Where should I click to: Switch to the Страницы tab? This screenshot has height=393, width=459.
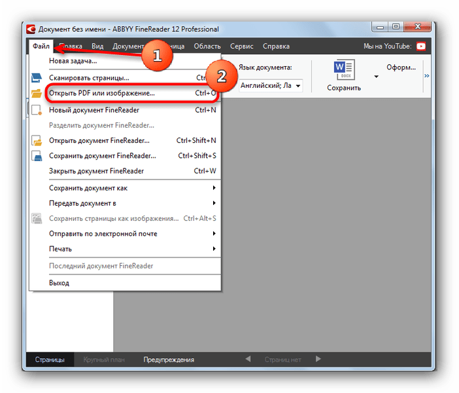tap(50, 360)
